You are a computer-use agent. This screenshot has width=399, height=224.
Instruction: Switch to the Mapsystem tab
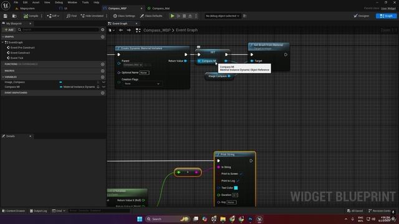[27, 8]
